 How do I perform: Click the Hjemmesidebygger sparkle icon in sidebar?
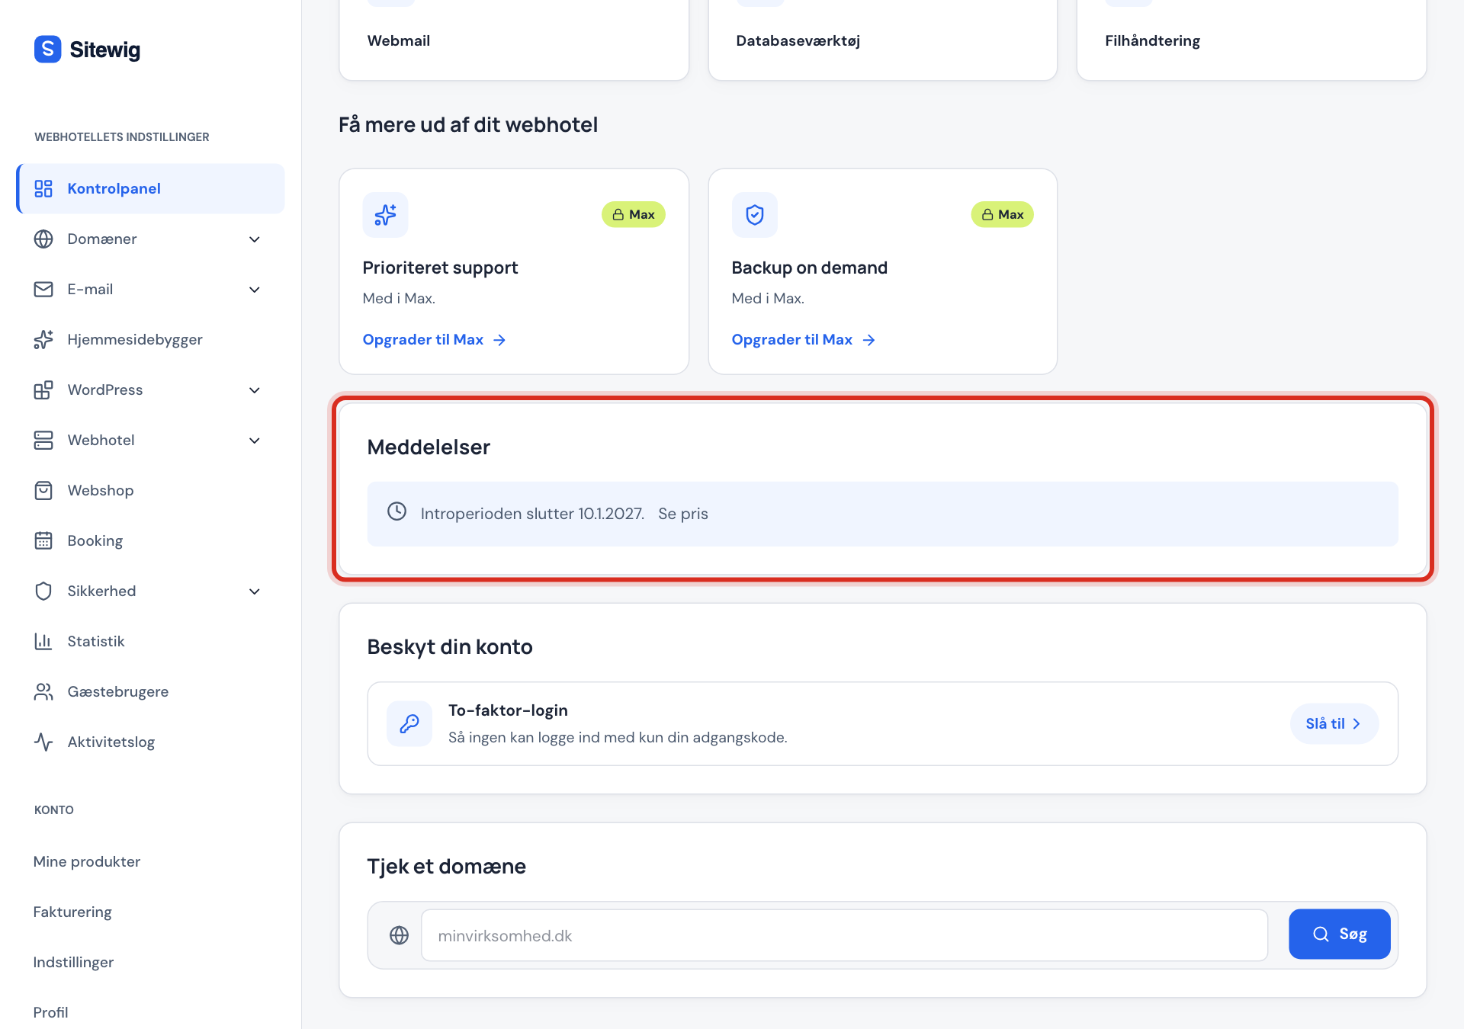tap(43, 339)
